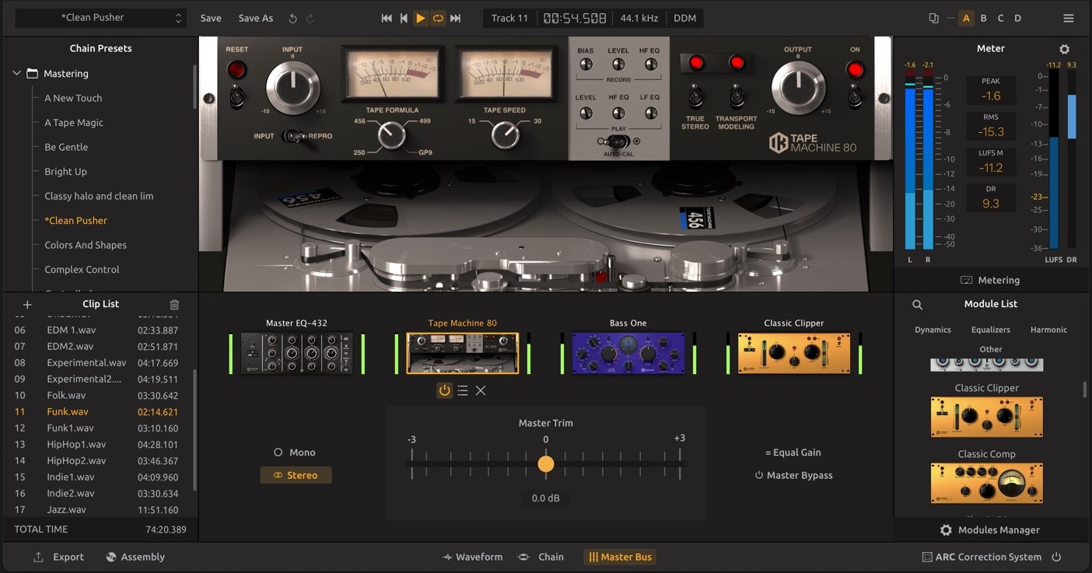The height and width of the screenshot is (573, 1092).
Task: Select the Equalizers module category
Action: pyautogui.click(x=990, y=330)
